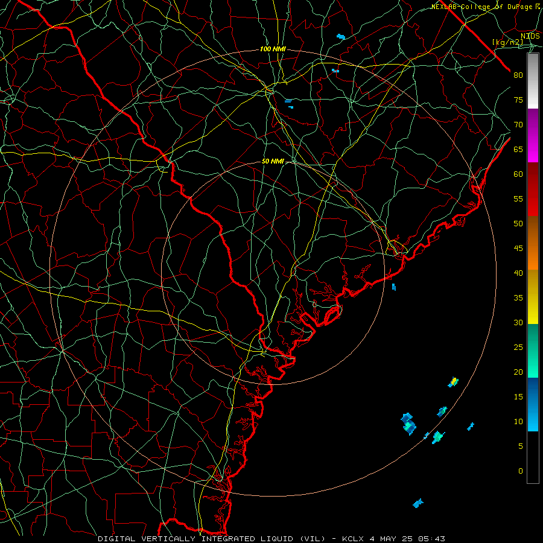Click the blue echo near the top of the map
The height and width of the screenshot is (543, 543).
[x=341, y=36]
